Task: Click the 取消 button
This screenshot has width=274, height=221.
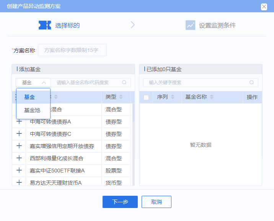Action: coord(156,202)
